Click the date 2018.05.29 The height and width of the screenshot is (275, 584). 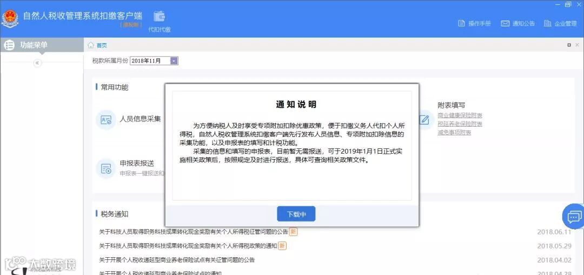click(554, 246)
